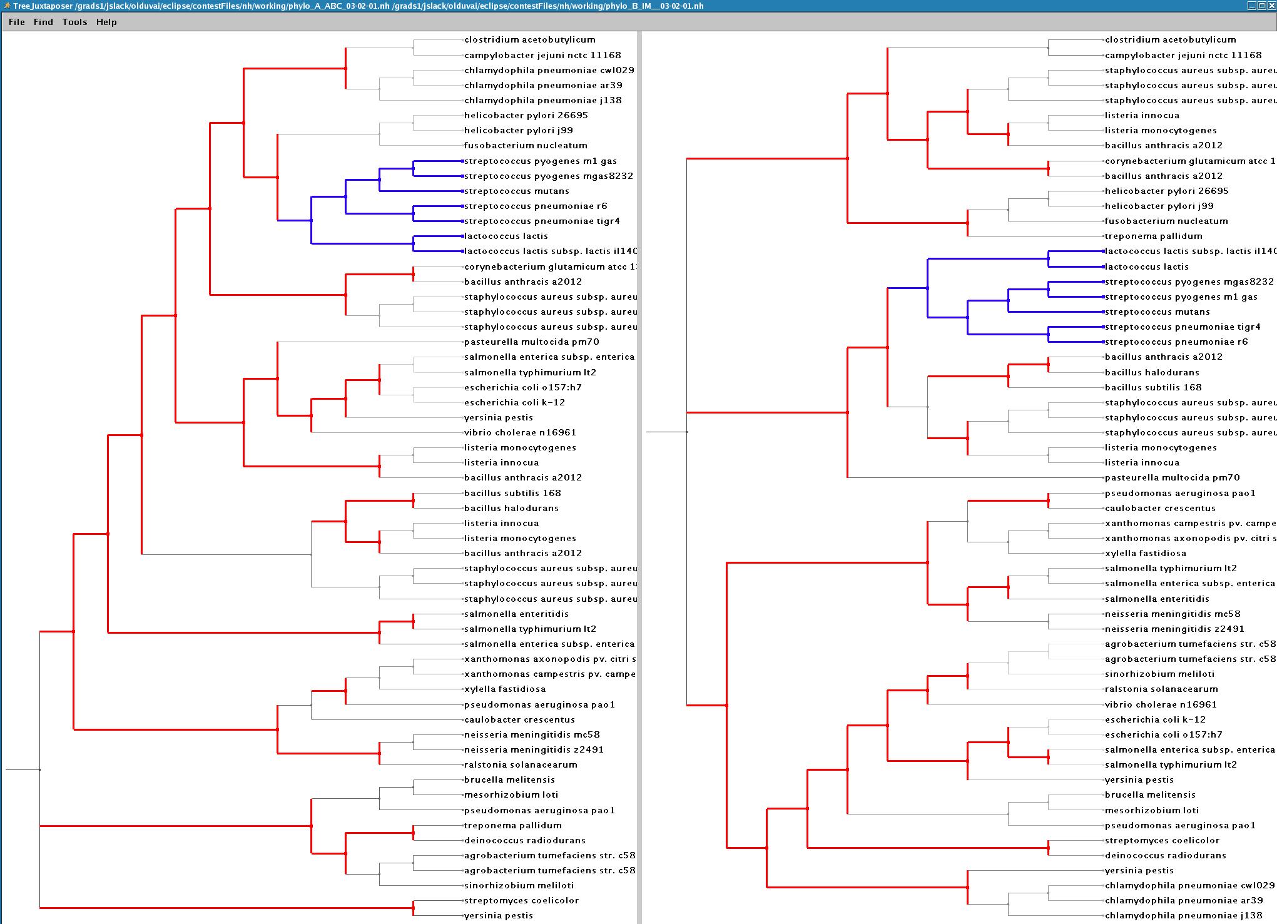
Task: Select clostridium acetobutylicum in the left tree
Action: coord(529,39)
